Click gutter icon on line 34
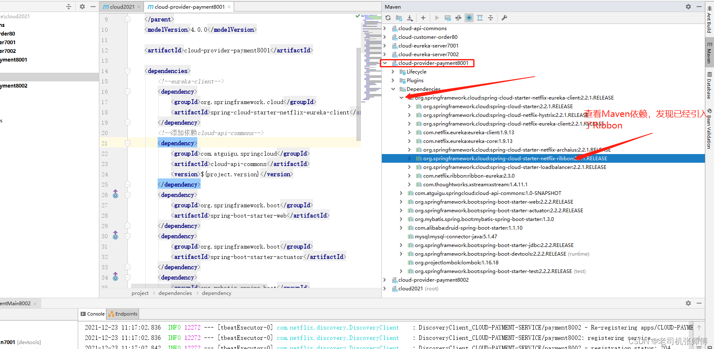The width and height of the screenshot is (714, 349). click(115, 277)
